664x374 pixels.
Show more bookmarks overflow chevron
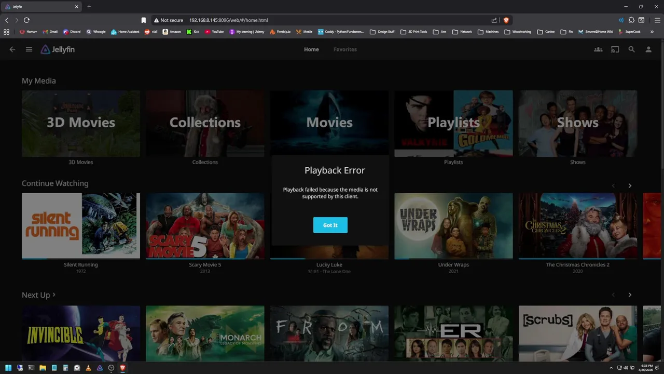(652, 32)
